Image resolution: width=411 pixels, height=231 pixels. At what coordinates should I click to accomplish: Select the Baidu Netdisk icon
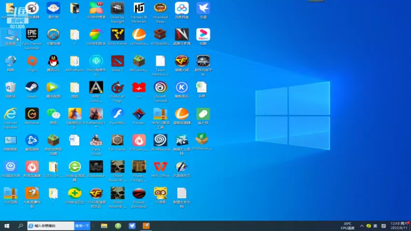click(182, 8)
